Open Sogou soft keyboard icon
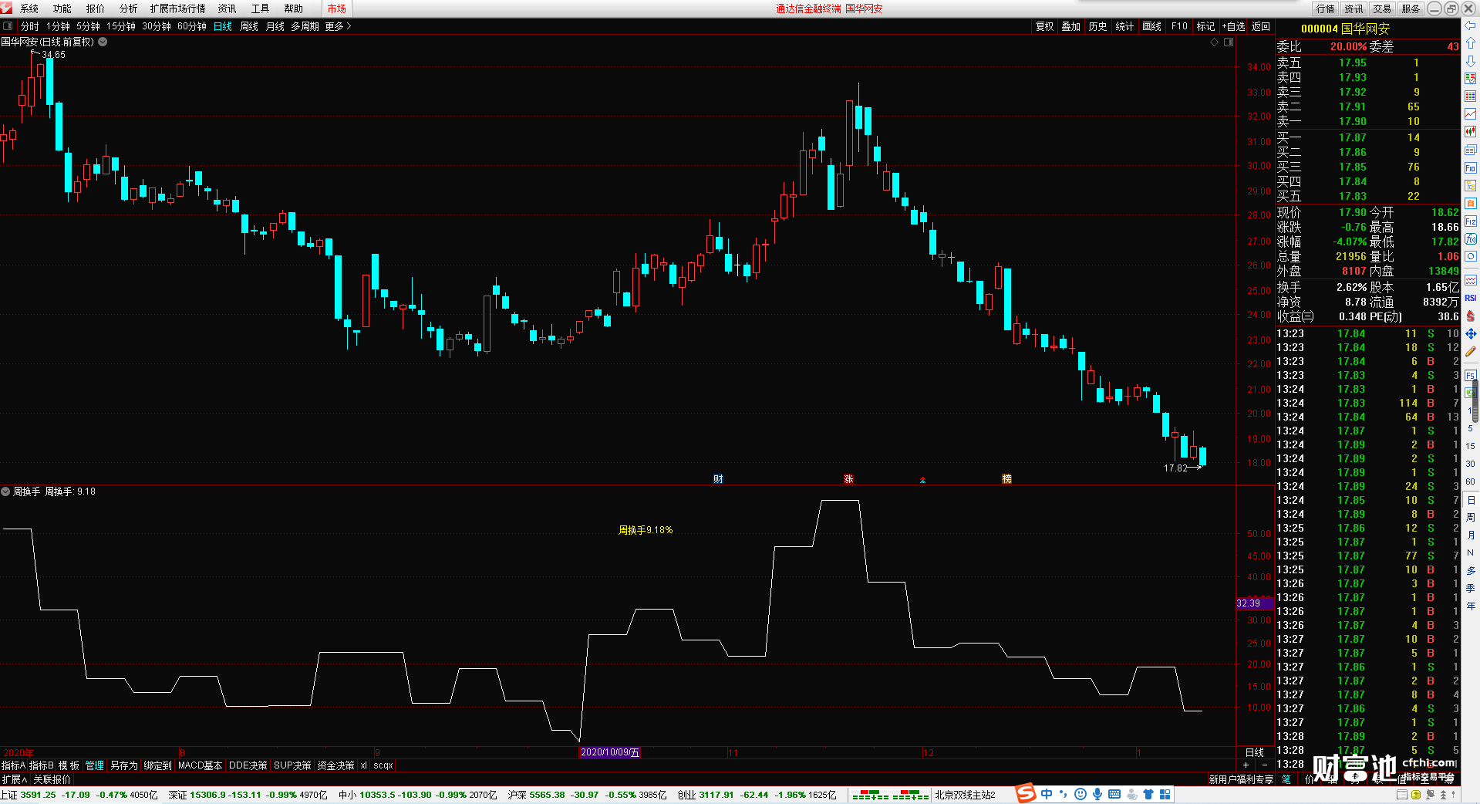Viewport: 1480px width, 804px height. pyautogui.click(x=1114, y=794)
